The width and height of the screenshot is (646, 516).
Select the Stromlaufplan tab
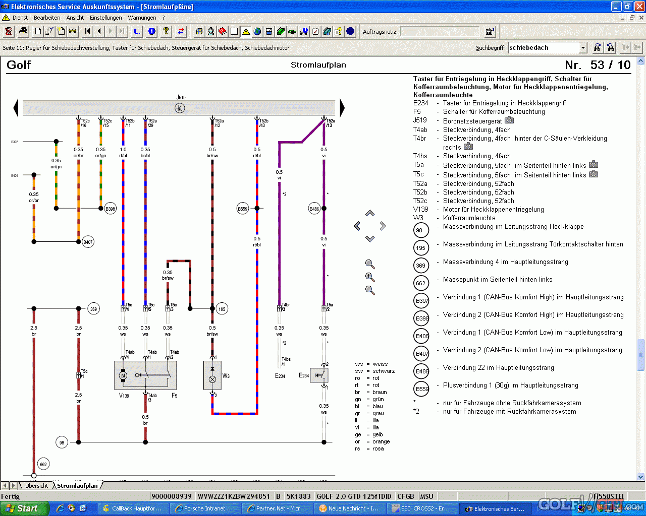tap(77, 486)
